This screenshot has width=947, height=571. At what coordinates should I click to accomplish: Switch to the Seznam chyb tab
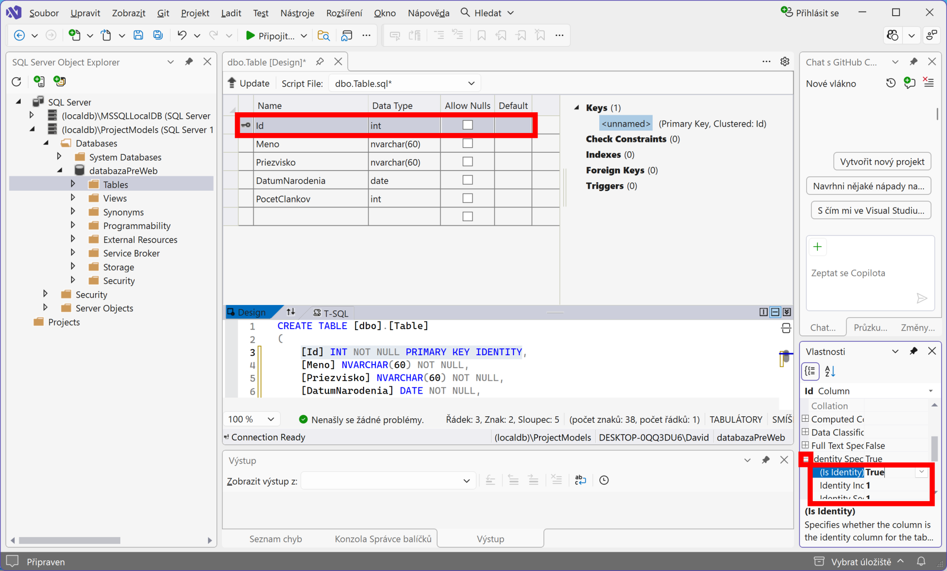[x=276, y=538]
